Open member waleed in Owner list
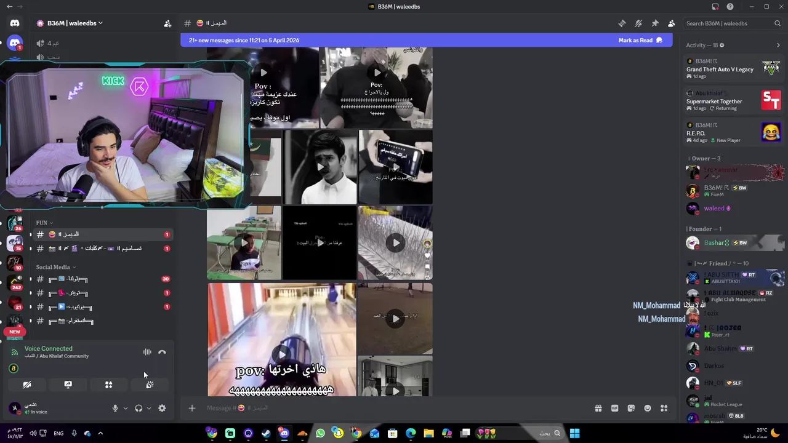Image resolution: width=788 pixels, height=443 pixels. coord(734,209)
